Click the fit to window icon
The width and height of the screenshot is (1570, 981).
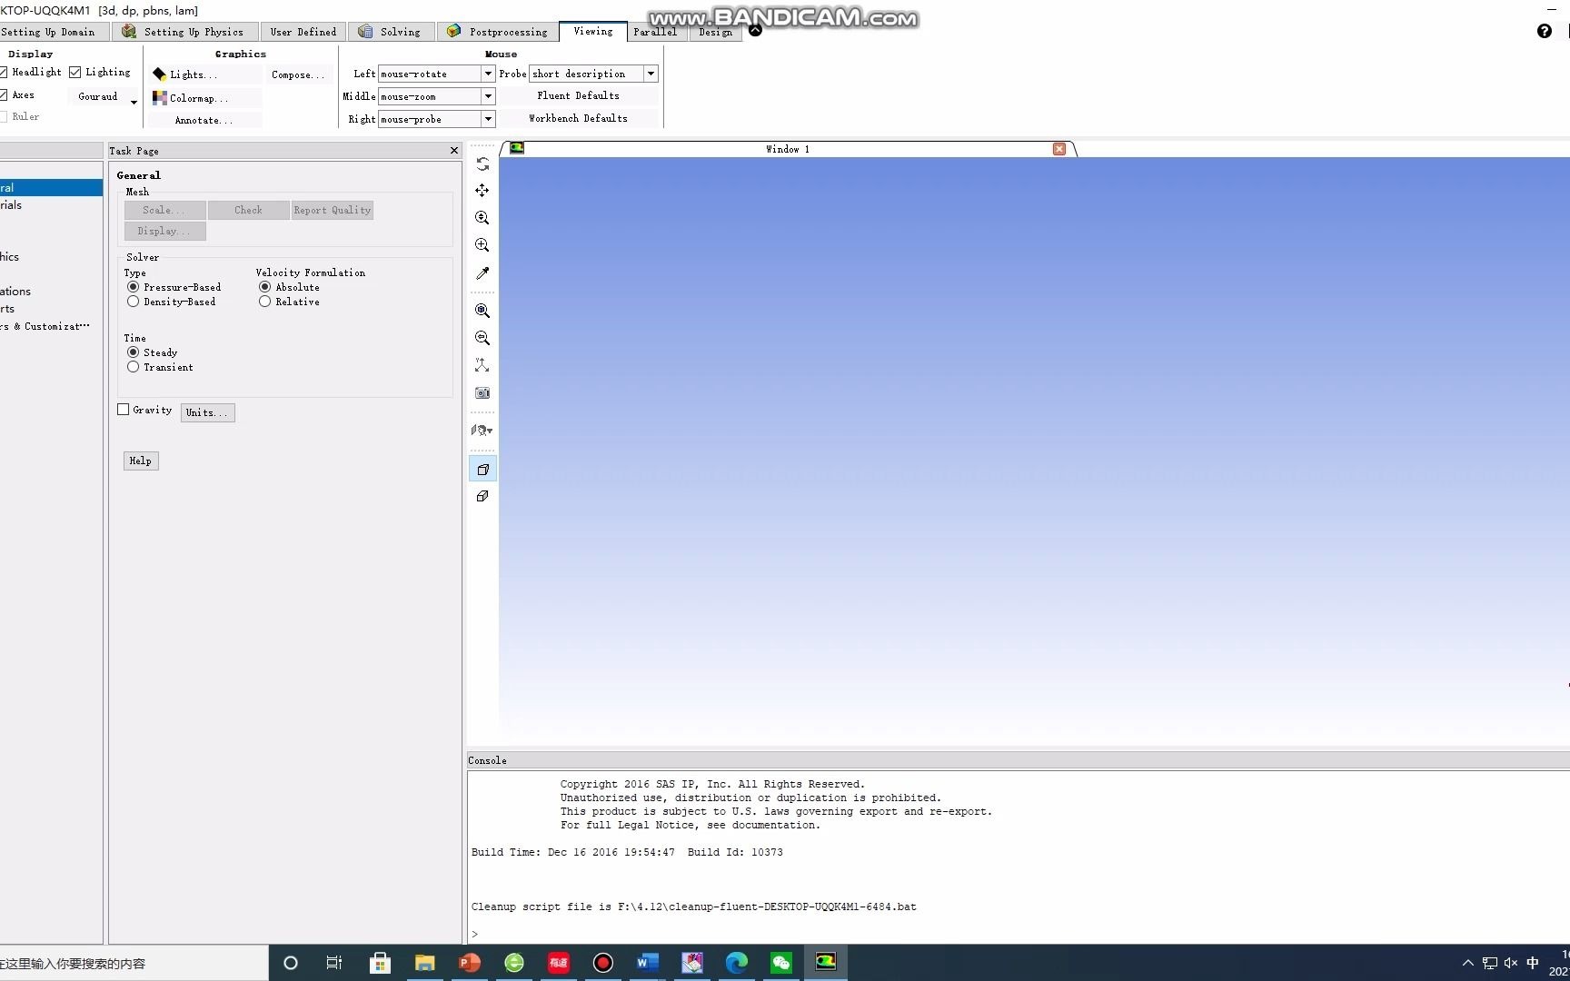coord(482,311)
